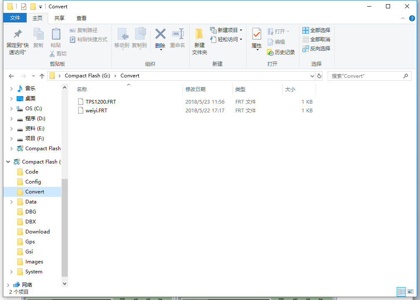Click the title bar Properties quick-access icon

pos(24,6)
